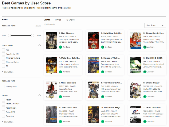Click the green score circle for Chrono Trigger
This screenshot has width=169, height=127.
click(x=145, y=97)
